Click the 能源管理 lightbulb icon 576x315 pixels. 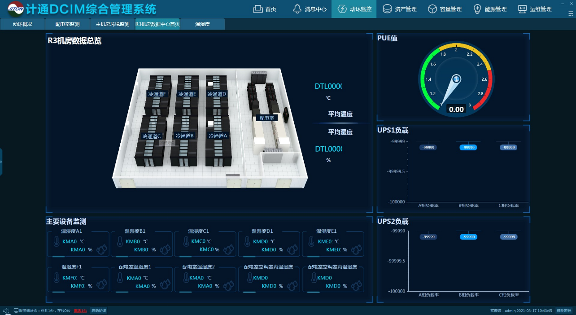click(478, 9)
